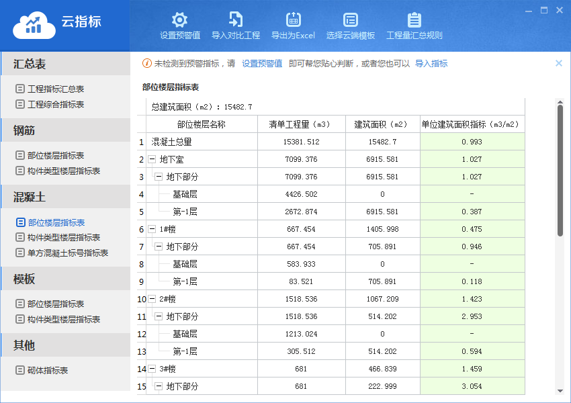Image resolution: width=571 pixels, height=403 pixels.
Task: Collapse 地下部分 in row 15
Action: coord(159,386)
